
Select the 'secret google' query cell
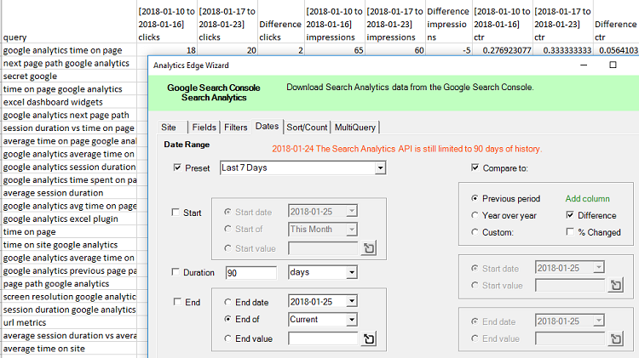tap(69, 76)
